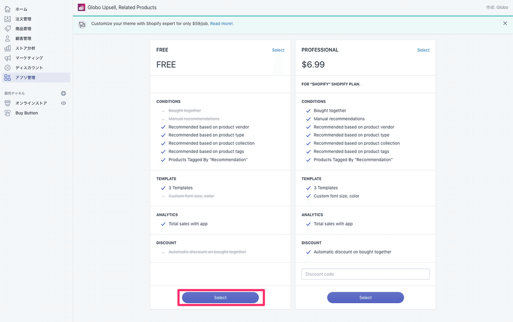View online store with eye icon
This screenshot has height=322, width=513.
click(x=64, y=103)
